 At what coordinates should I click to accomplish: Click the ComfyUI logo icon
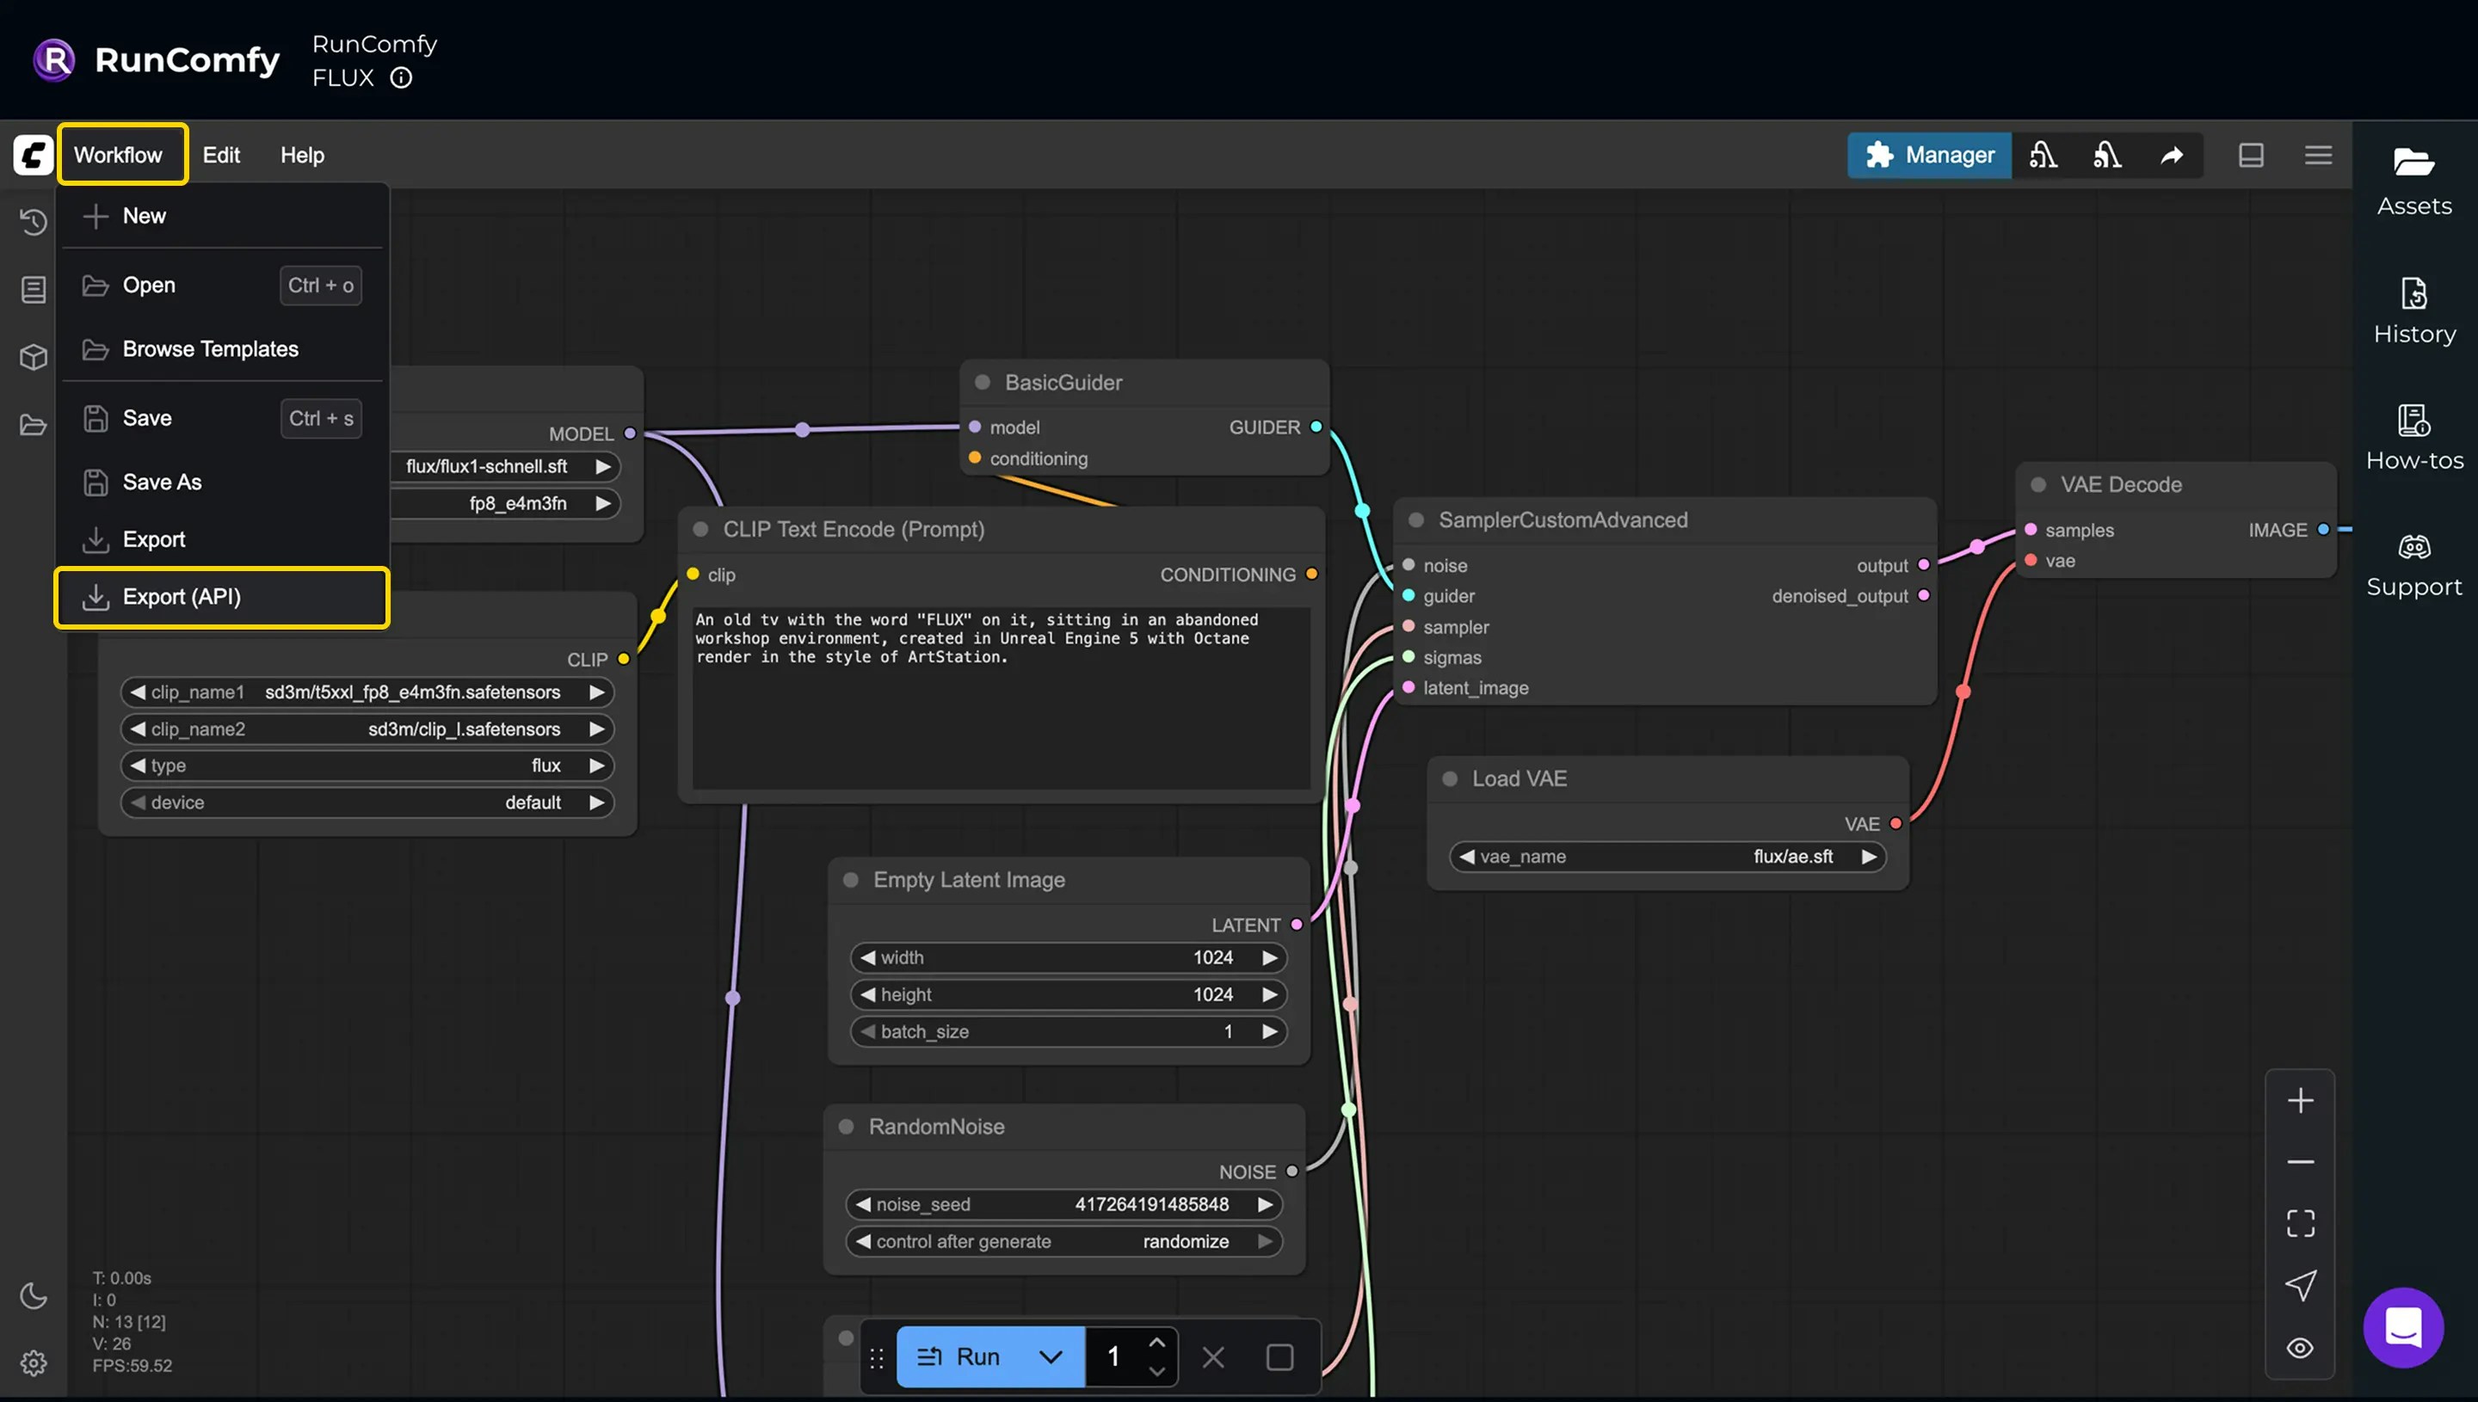coord(34,155)
